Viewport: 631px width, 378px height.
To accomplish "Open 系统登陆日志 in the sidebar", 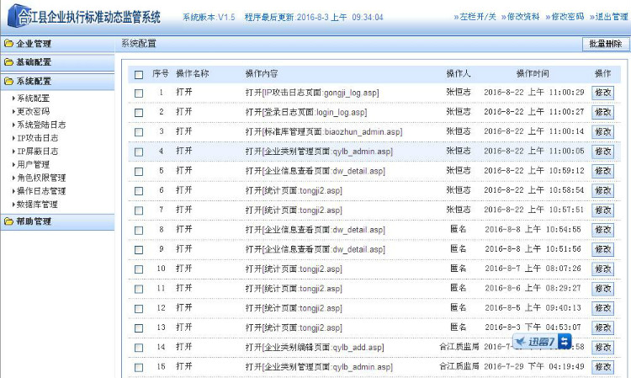I will [x=41, y=125].
